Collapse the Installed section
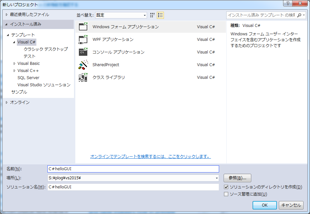The width and height of the screenshot is (310, 214). pos(6,24)
